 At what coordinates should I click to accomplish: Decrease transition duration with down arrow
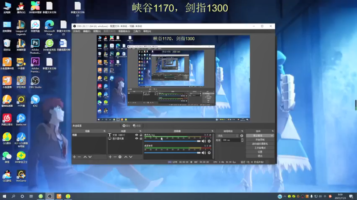click(x=242, y=141)
